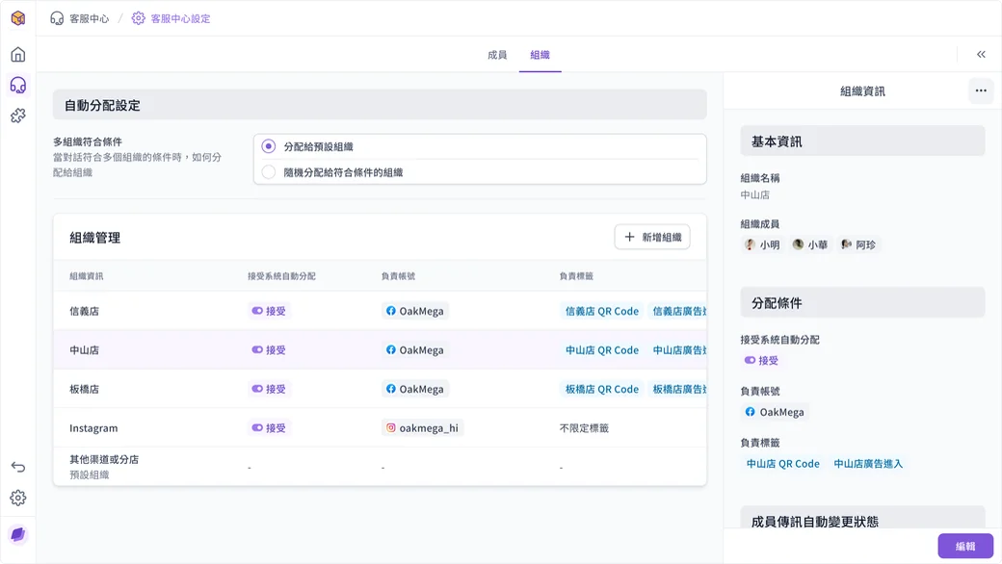Click 小明's avatar in 組織成員
1002x564 pixels.
(x=751, y=244)
